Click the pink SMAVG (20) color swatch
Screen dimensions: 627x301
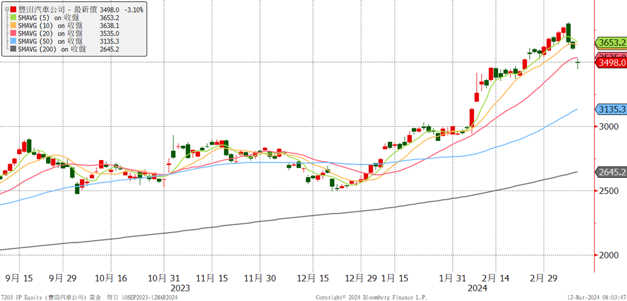pos(14,33)
